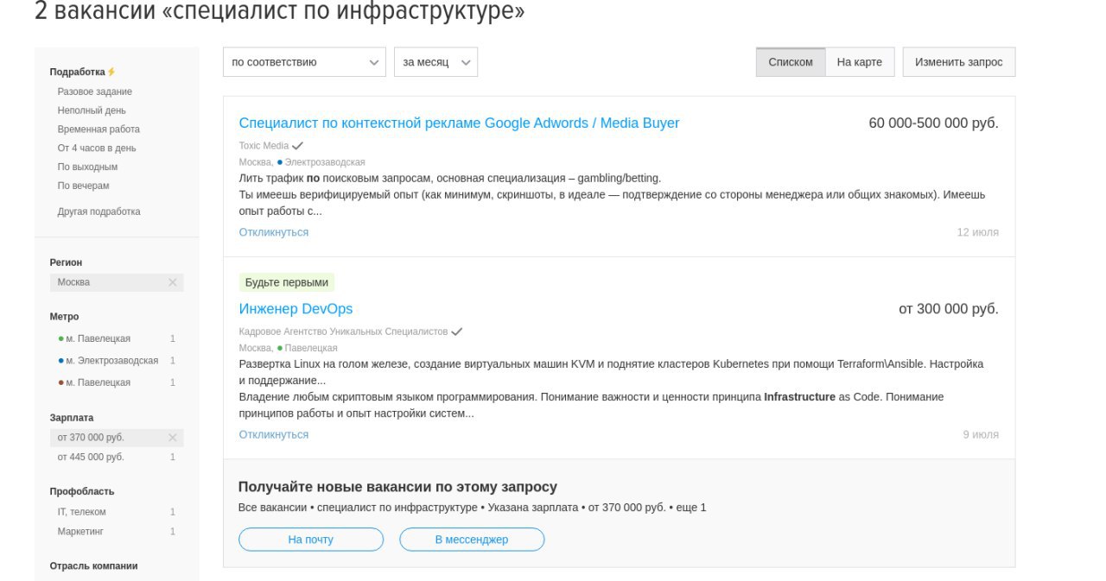1106x581 pixels.
Task: Remove the Москва region filter
Action: click(172, 282)
